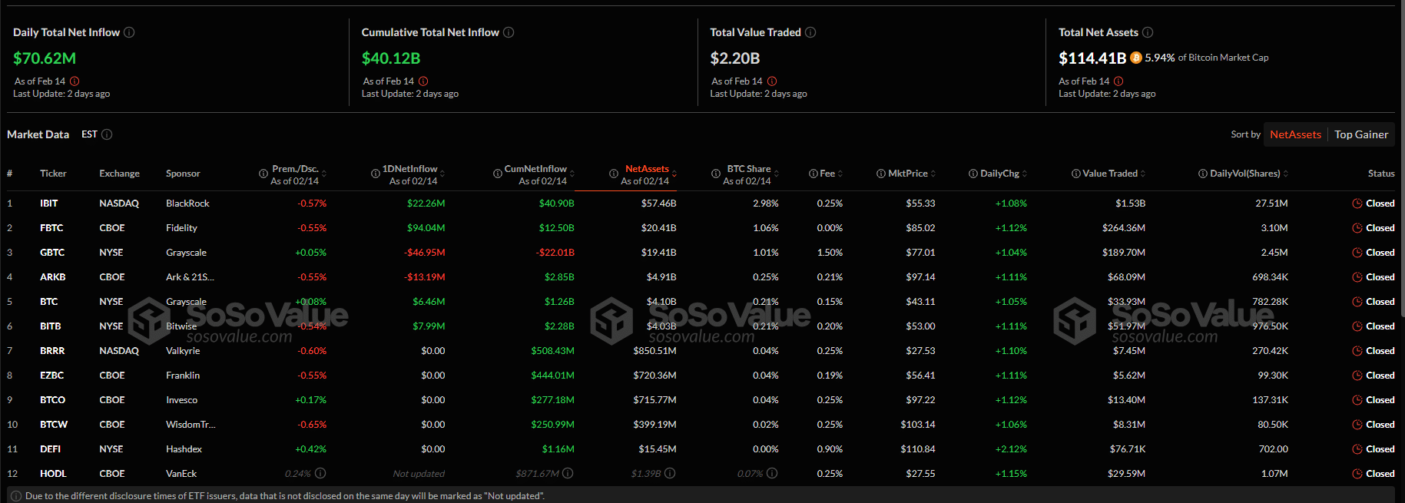Sort by DailyVol(Shares) column arrows
1405x503 pixels.
[x=1286, y=174]
